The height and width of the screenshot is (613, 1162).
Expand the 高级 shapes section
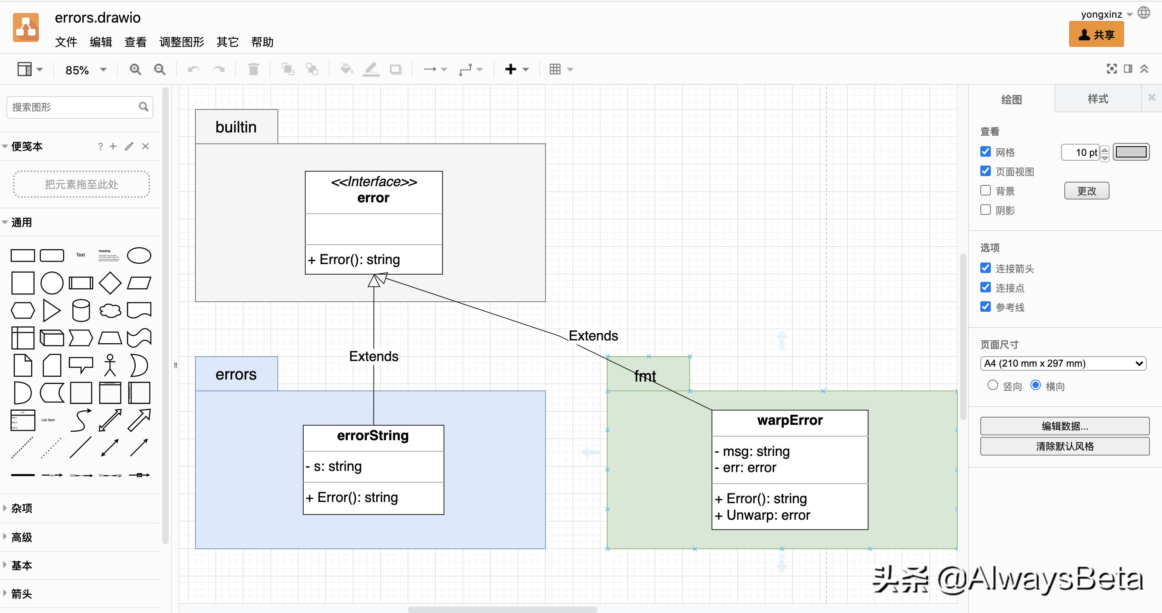(x=22, y=537)
